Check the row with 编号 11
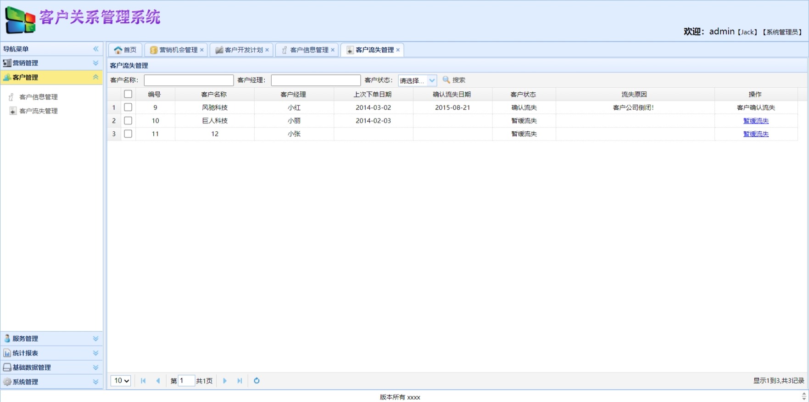Viewport: 809px width, 402px height. pyautogui.click(x=128, y=134)
